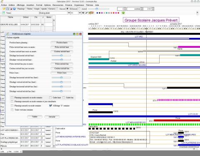Click the blue globe icon in top toolbar
Screen dimensions: 200x156
(x=14, y=9)
